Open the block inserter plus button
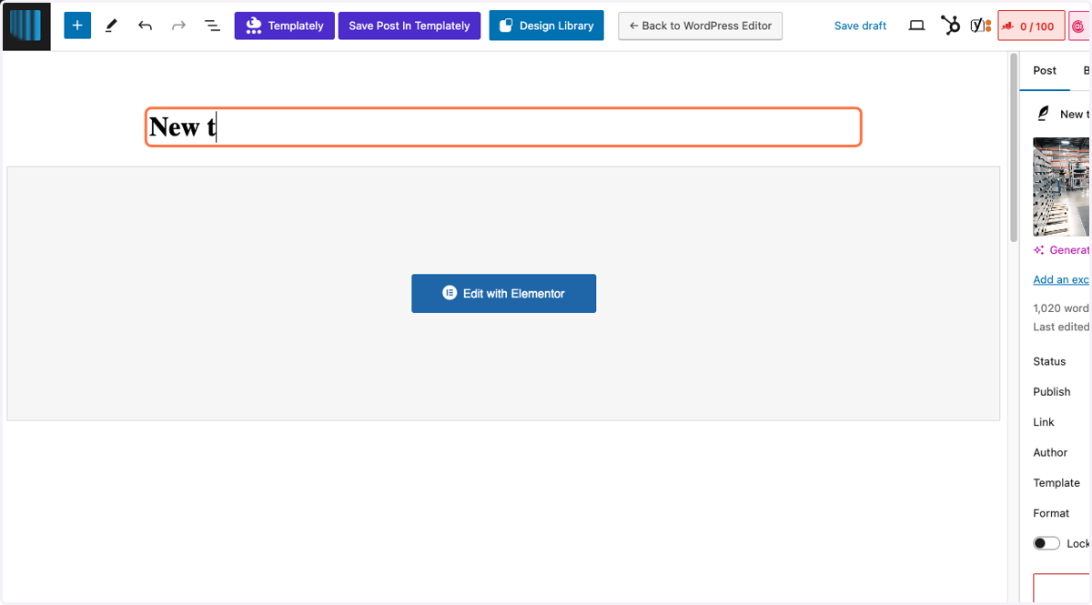 (x=77, y=25)
